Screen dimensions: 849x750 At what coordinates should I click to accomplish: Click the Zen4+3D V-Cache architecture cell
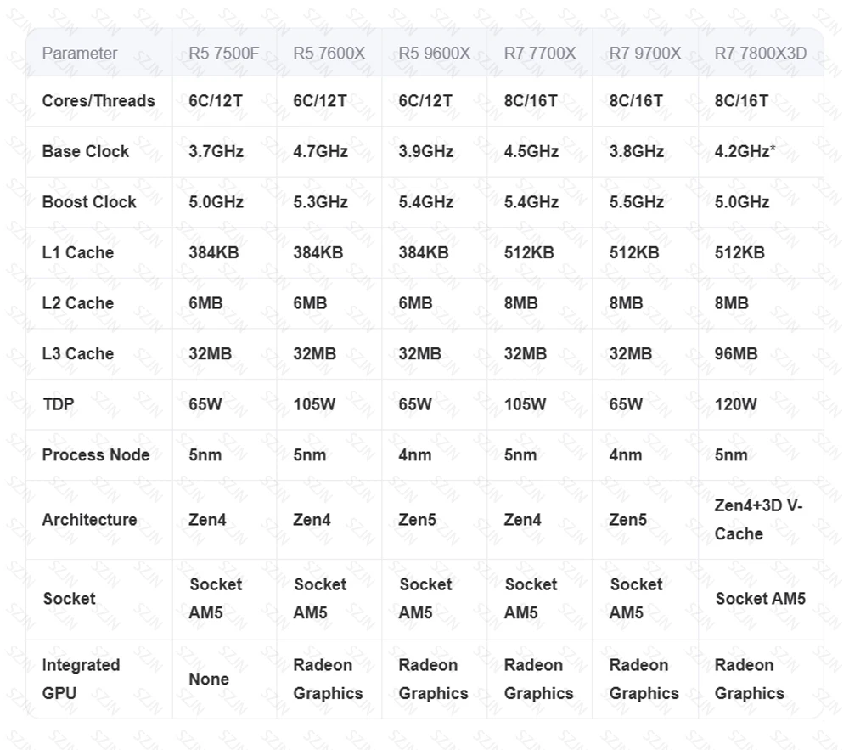click(x=758, y=520)
